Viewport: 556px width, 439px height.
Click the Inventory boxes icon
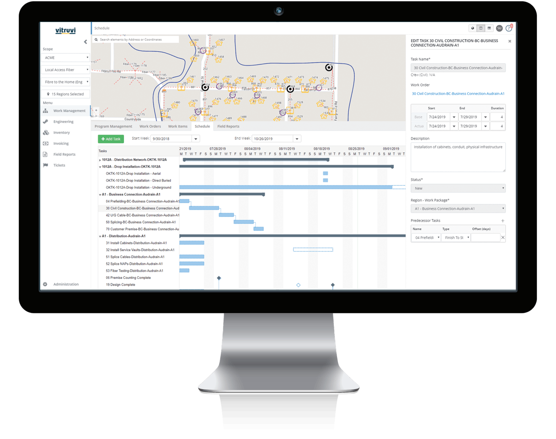(45, 132)
